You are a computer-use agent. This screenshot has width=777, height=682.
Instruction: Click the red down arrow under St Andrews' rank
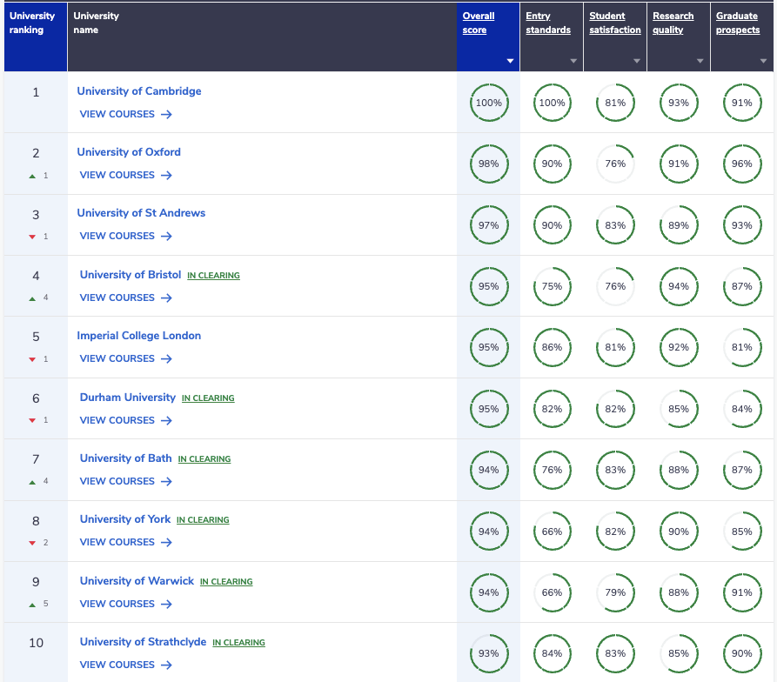pyautogui.click(x=32, y=237)
